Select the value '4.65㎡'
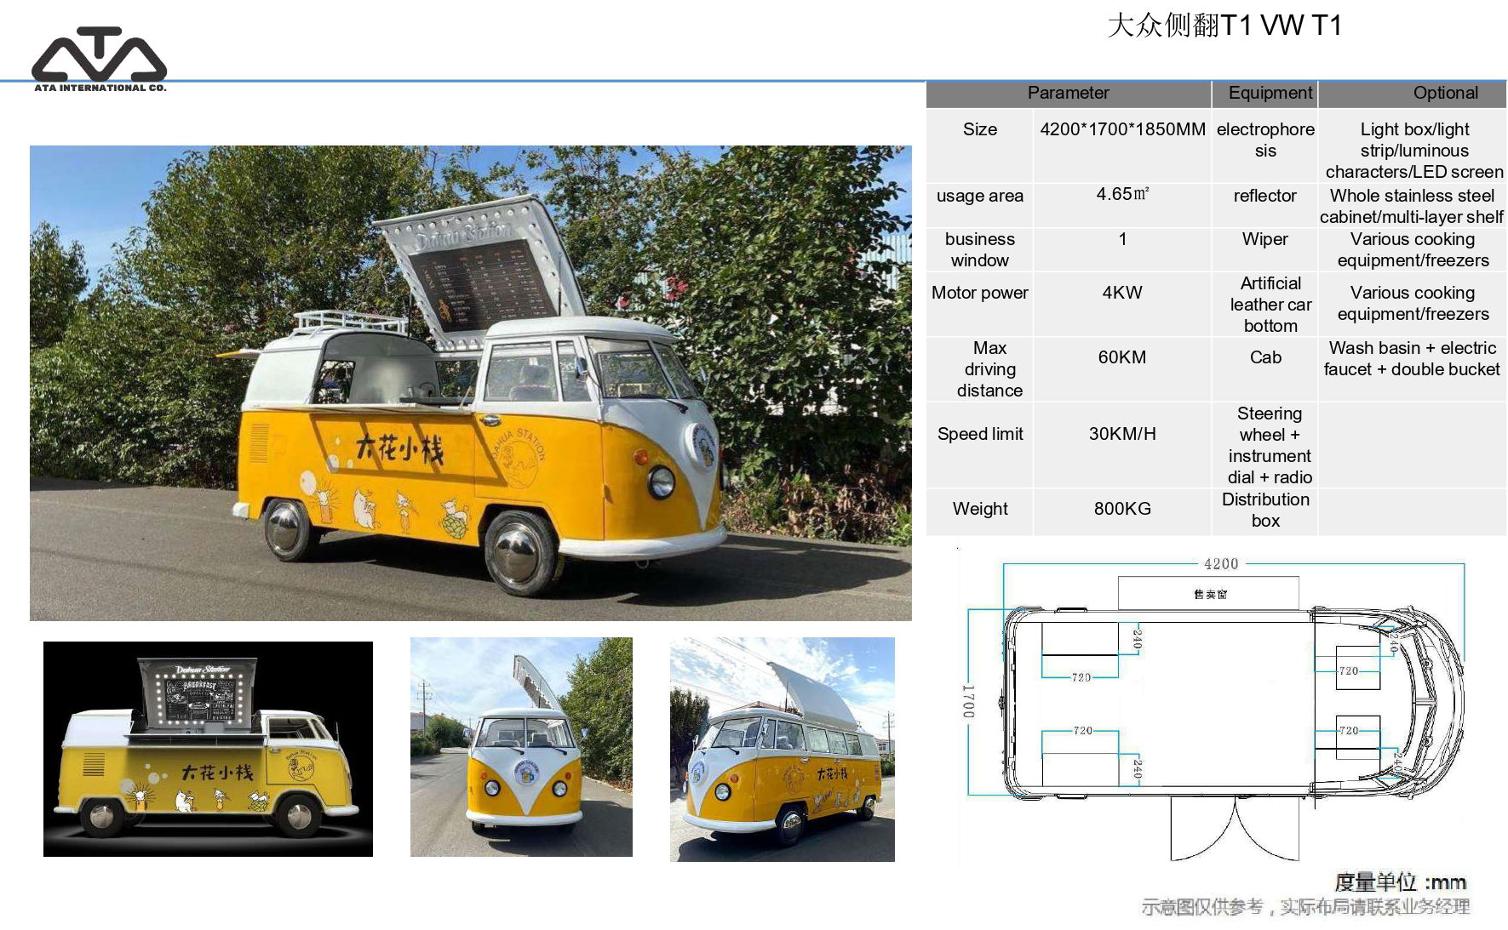This screenshot has width=1508, height=930. click(1122, 194)
